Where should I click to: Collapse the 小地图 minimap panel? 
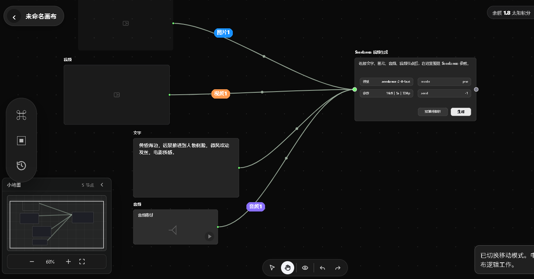(102, 185)
